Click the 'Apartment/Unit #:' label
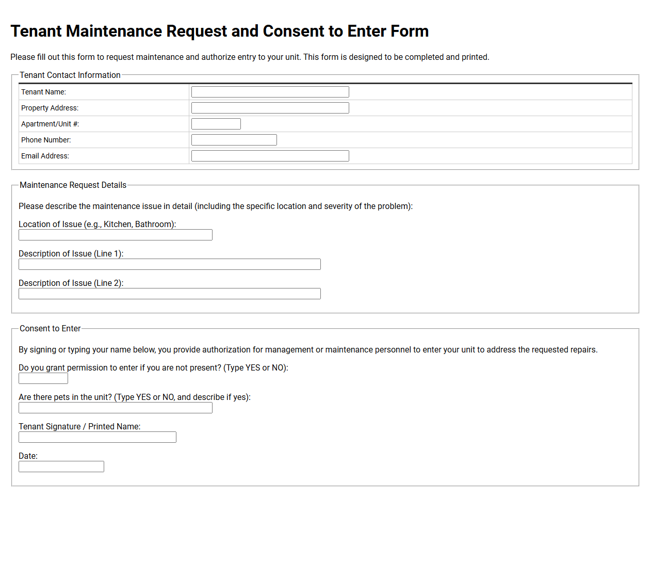 point(50,124)
